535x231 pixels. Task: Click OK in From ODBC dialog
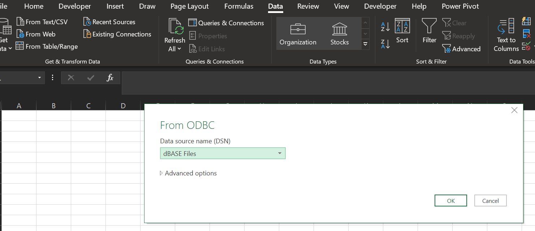(x=451, y=201)
